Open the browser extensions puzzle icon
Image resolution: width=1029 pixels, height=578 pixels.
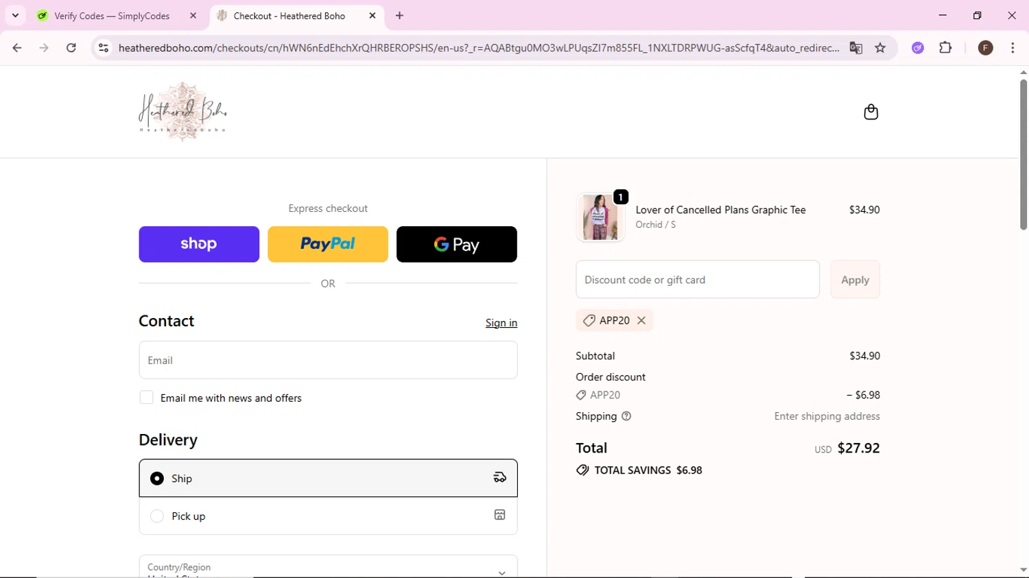point(945,48)
